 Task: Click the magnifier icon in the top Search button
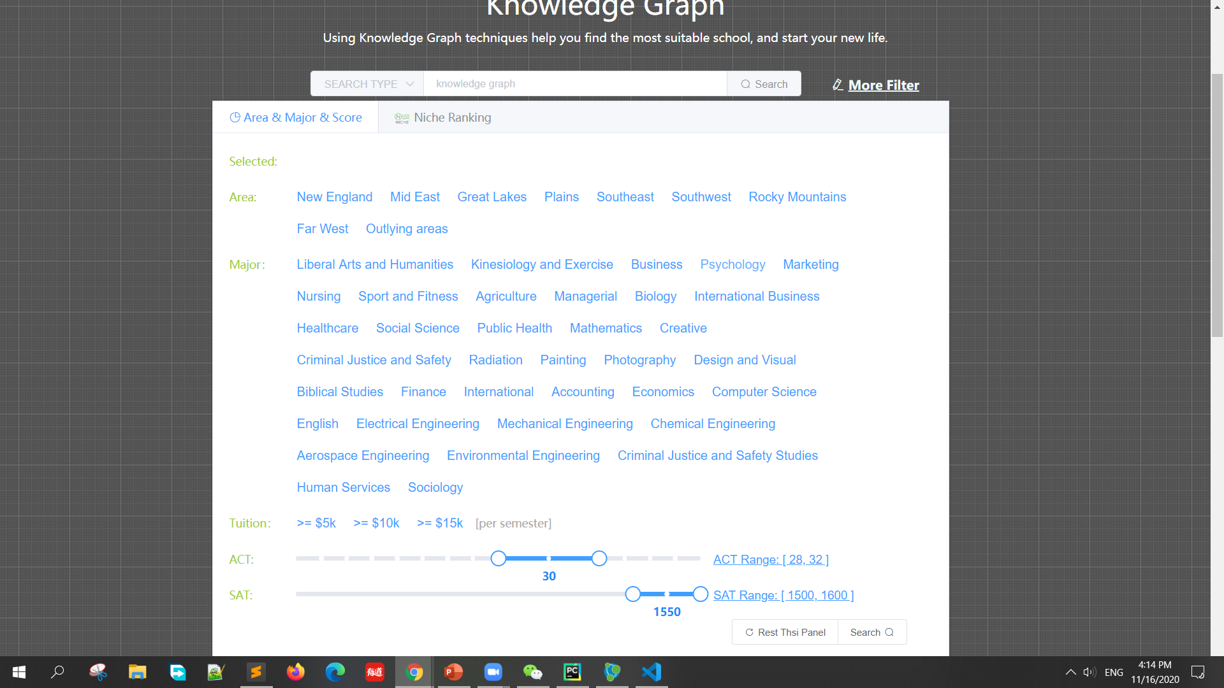[x=745, y=83]
